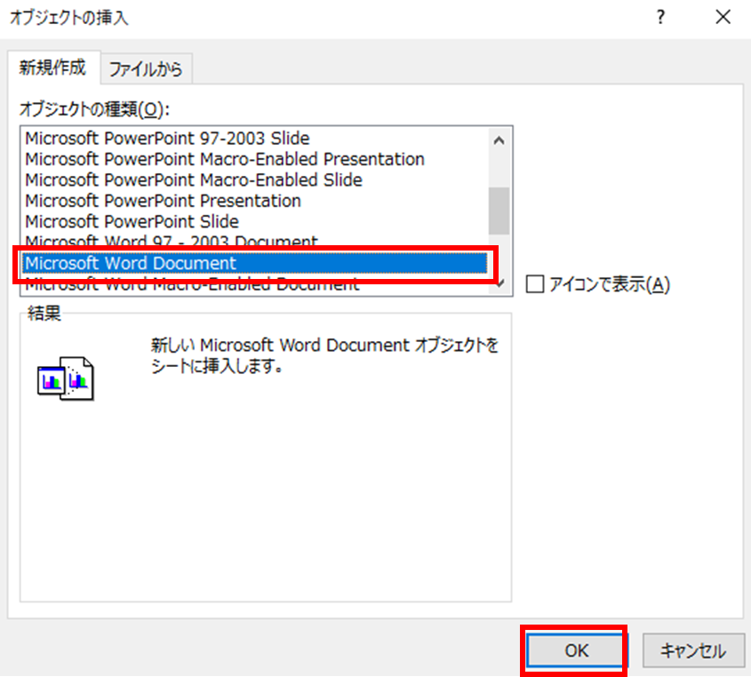Click the list scroll up arrow

tap(499, 140)
